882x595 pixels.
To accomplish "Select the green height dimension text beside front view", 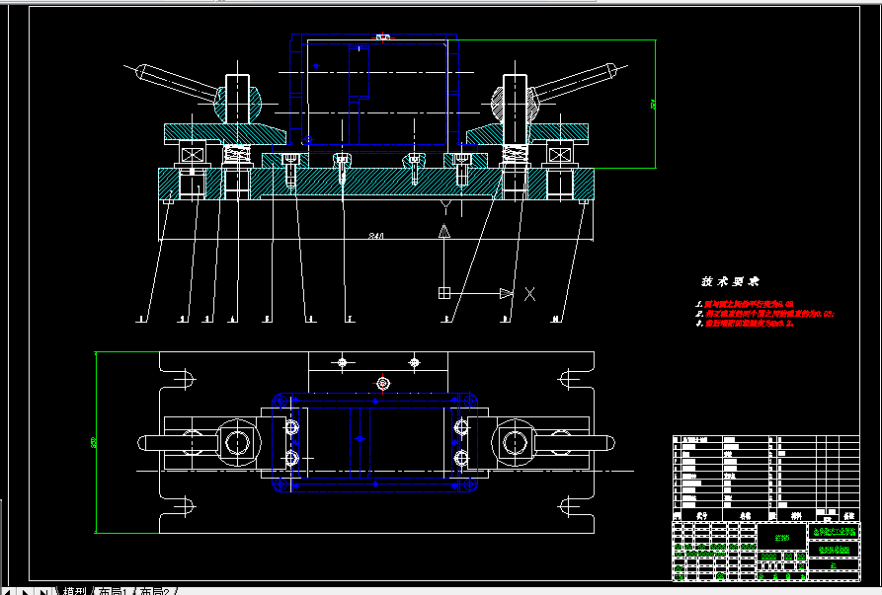I will pyautogui.click(x=653, y=104).
